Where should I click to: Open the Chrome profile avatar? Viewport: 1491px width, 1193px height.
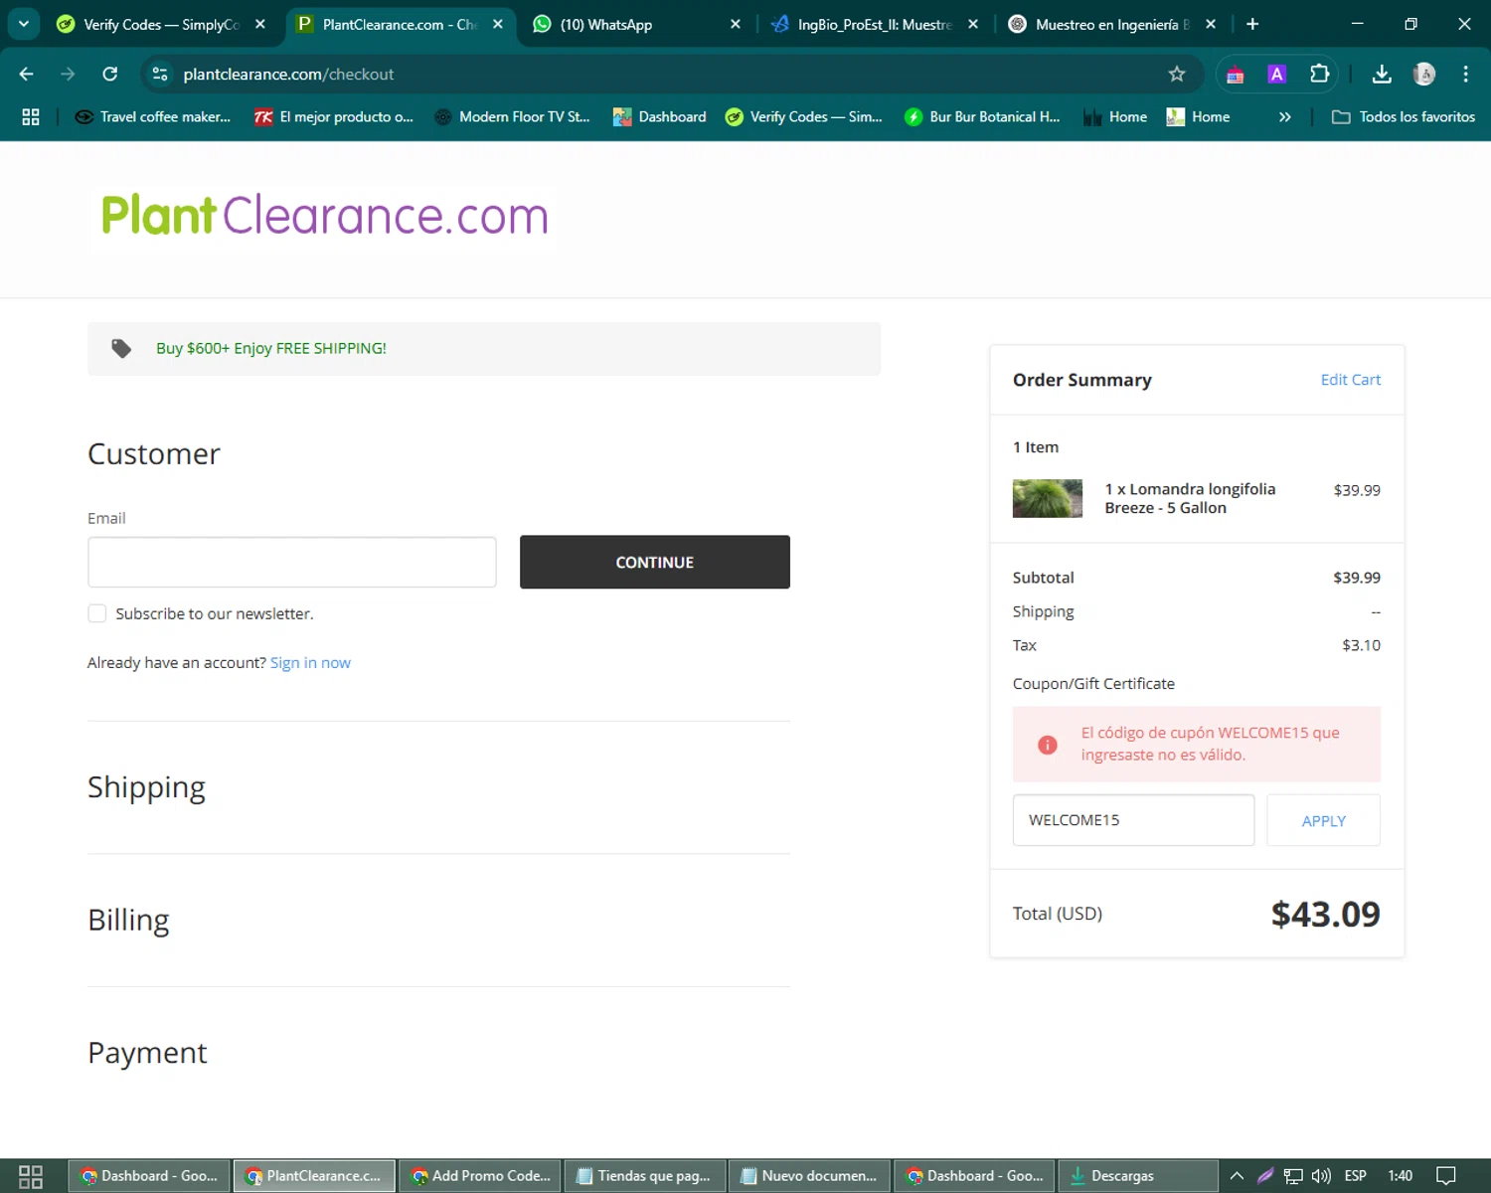pos(1424,74)
